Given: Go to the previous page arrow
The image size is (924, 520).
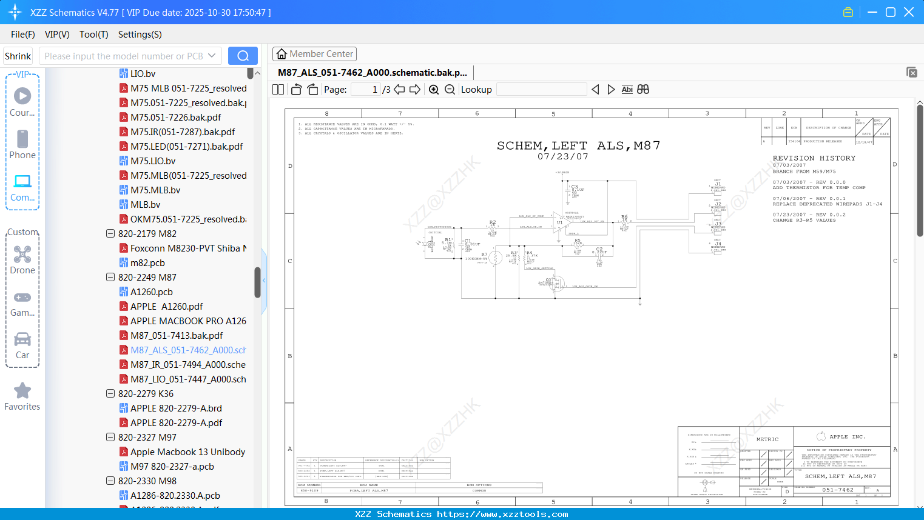Looking at the screenshot, I should 399,90.
